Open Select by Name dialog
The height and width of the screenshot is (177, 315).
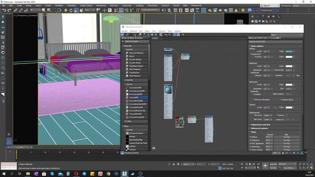(49, 10)
